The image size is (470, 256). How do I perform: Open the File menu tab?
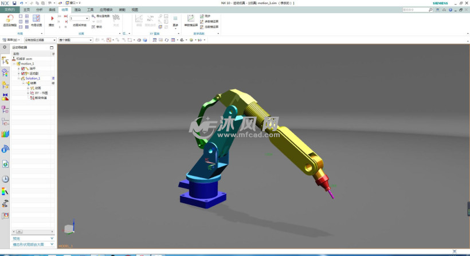pyautogui.click(x=10, y=10)
